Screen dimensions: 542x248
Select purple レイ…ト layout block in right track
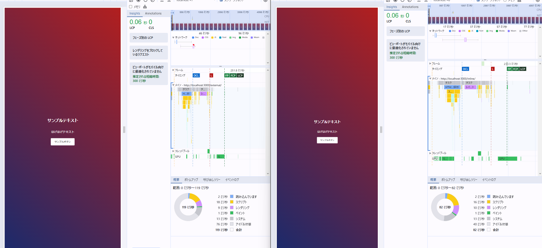pos(470,87)
